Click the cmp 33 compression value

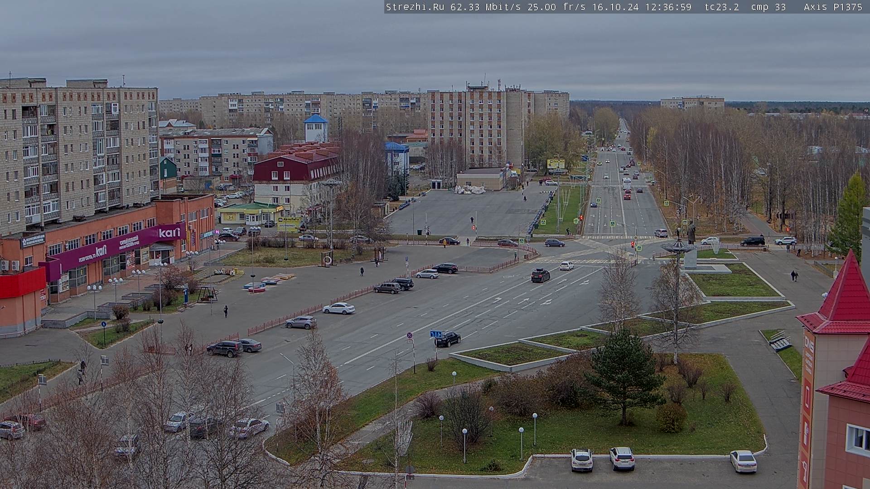768,7
